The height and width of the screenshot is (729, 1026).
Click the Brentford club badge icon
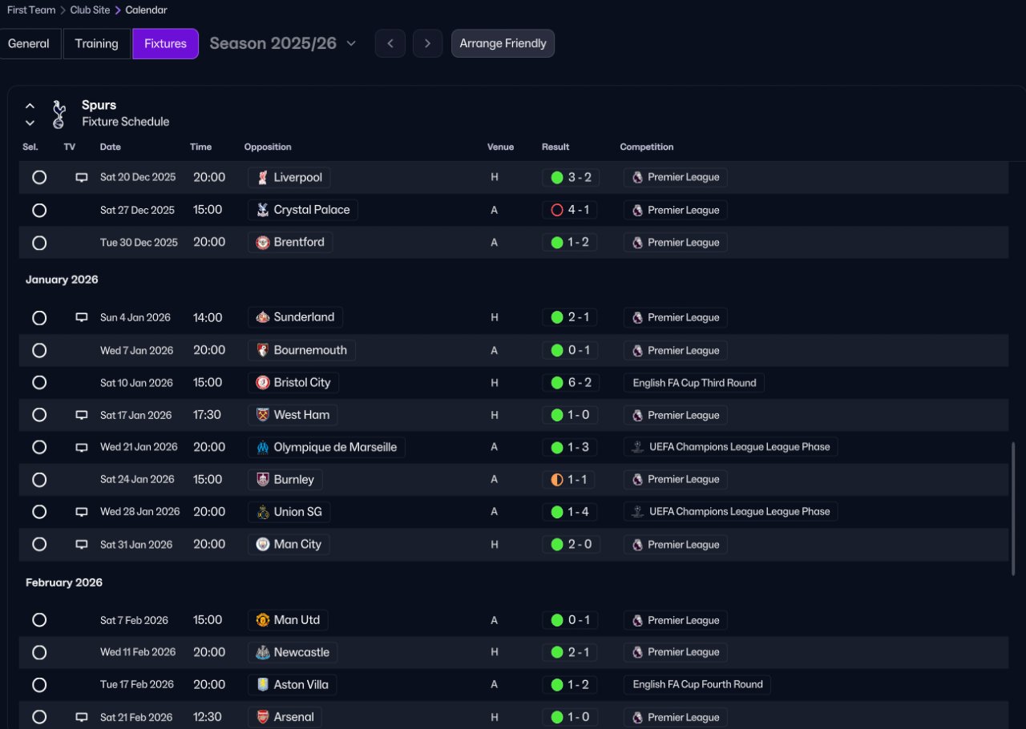click(x=262, y=243)
